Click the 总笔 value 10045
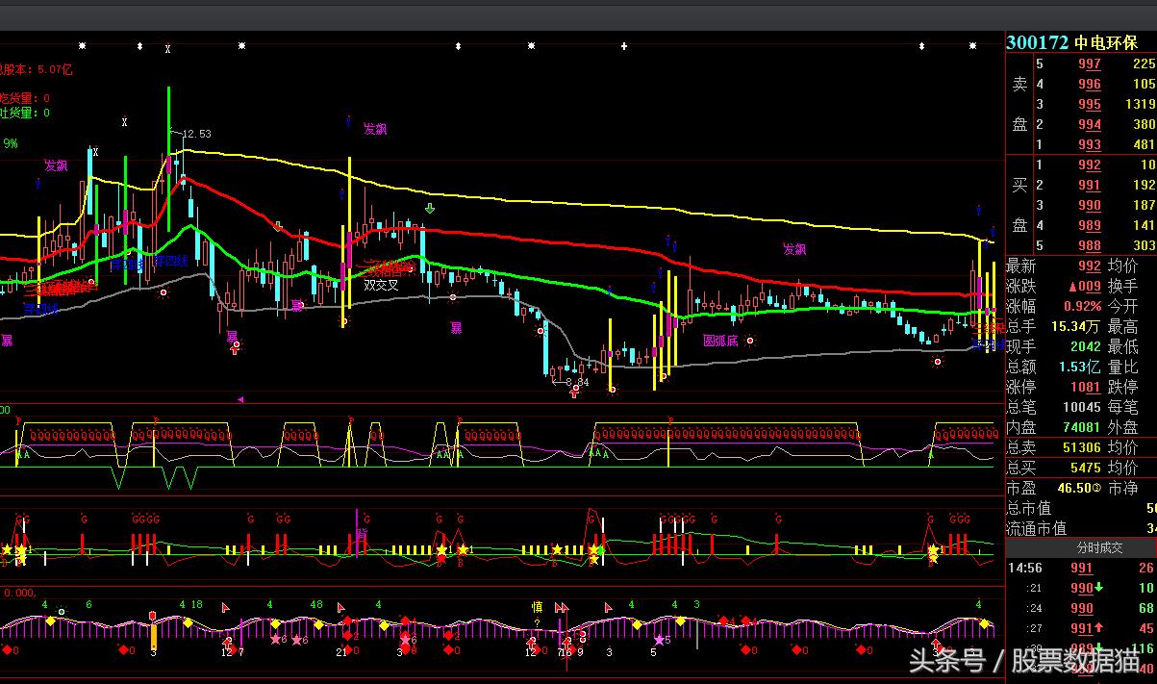The width and height of the screenshot is (1157, 684). pos(1082,407)
